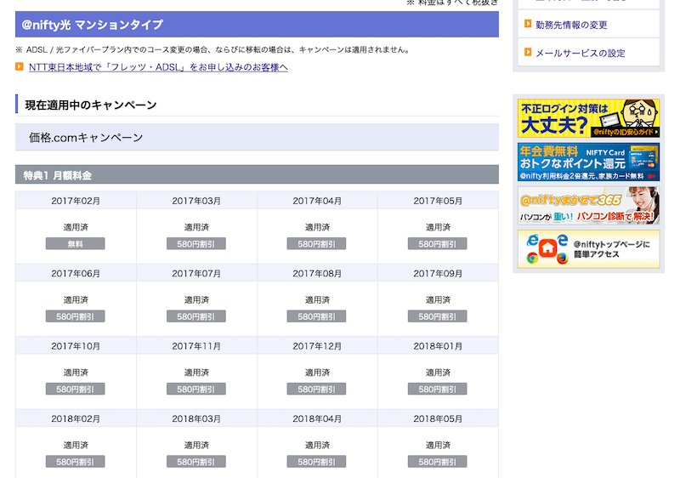This screenshot has height=478, width=680.
Task: Click the 無料 badge under 2017年02月
Action: tap(75, 244)
